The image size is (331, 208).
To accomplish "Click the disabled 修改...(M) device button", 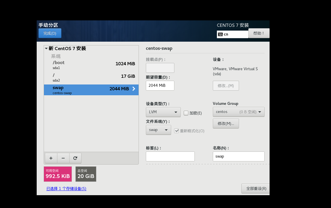I will pos(226,86).
